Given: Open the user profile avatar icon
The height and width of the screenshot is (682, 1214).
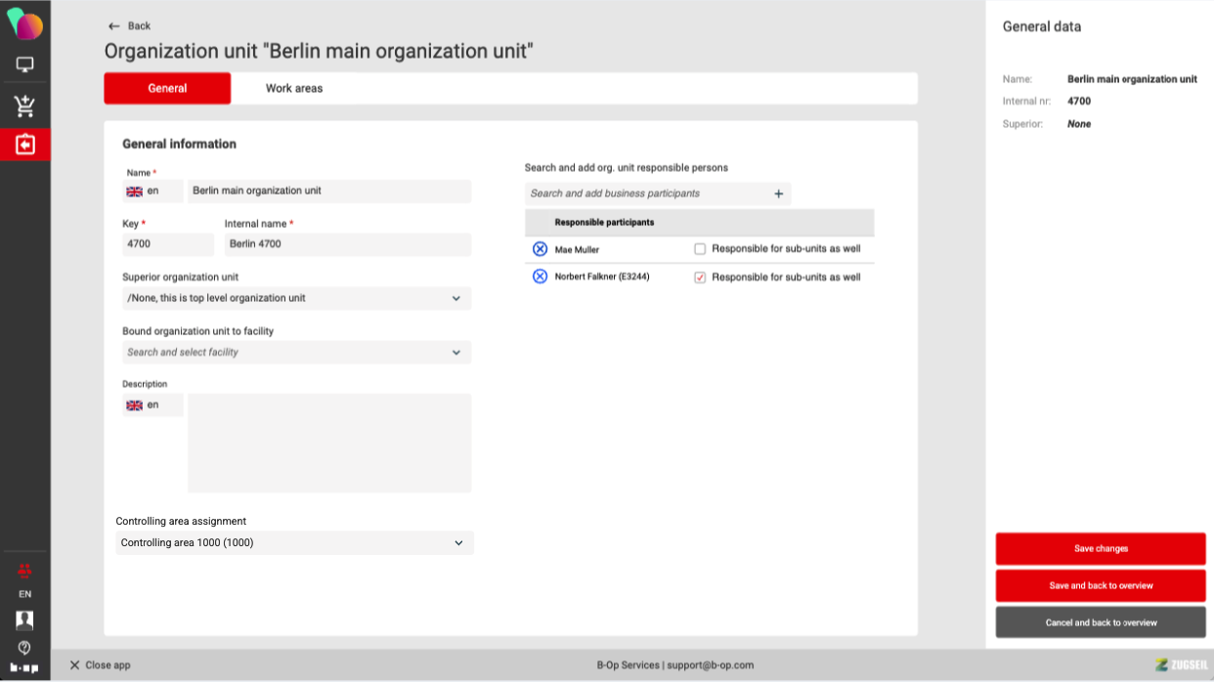Looking at the screenshot, I should pyautogui.click(x=24, y=620).
